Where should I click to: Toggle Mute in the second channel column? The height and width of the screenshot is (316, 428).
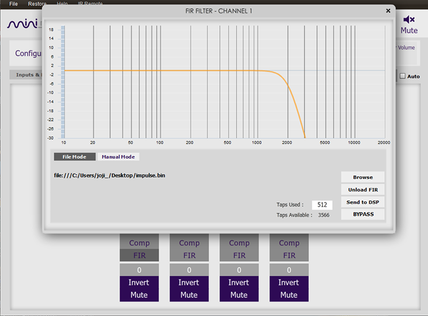pyautogui.click(x=189, y=295)
